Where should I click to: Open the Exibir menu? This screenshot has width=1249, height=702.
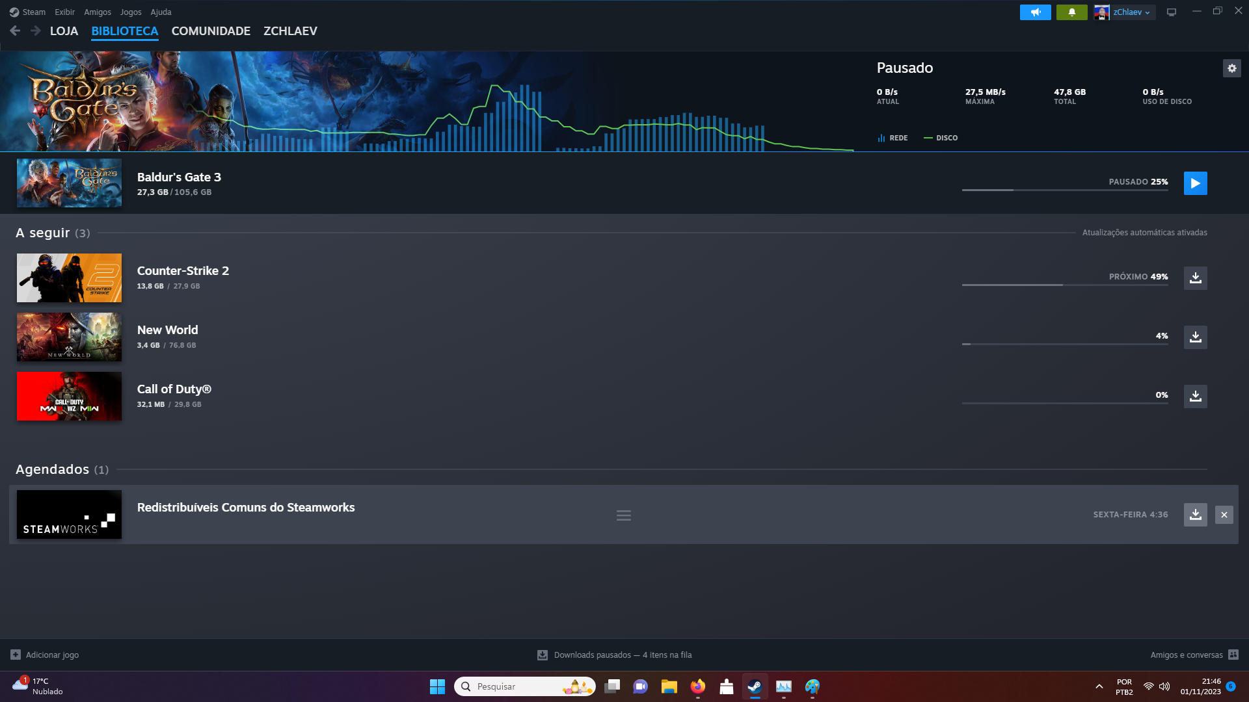[x=64, y=12]
